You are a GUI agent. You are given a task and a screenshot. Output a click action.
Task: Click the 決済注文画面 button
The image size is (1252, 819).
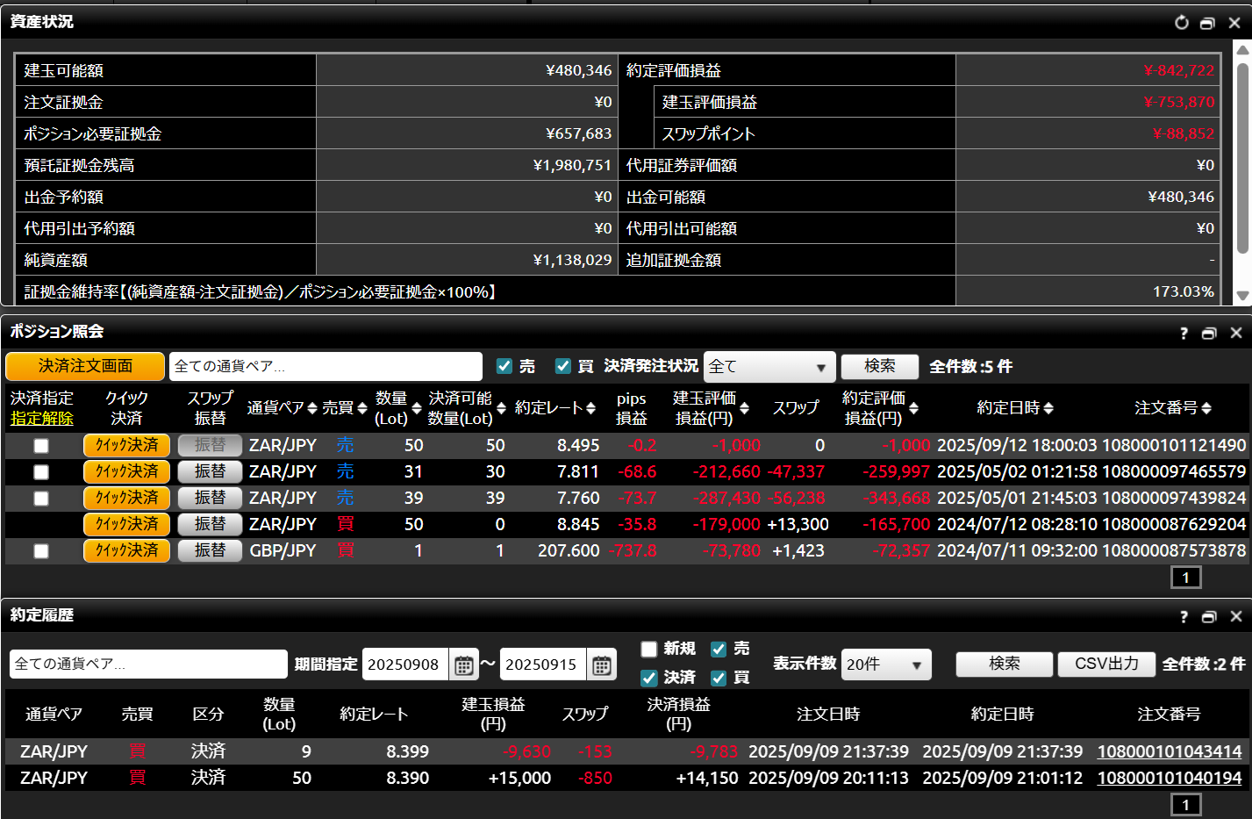click(x=85, y=366)
